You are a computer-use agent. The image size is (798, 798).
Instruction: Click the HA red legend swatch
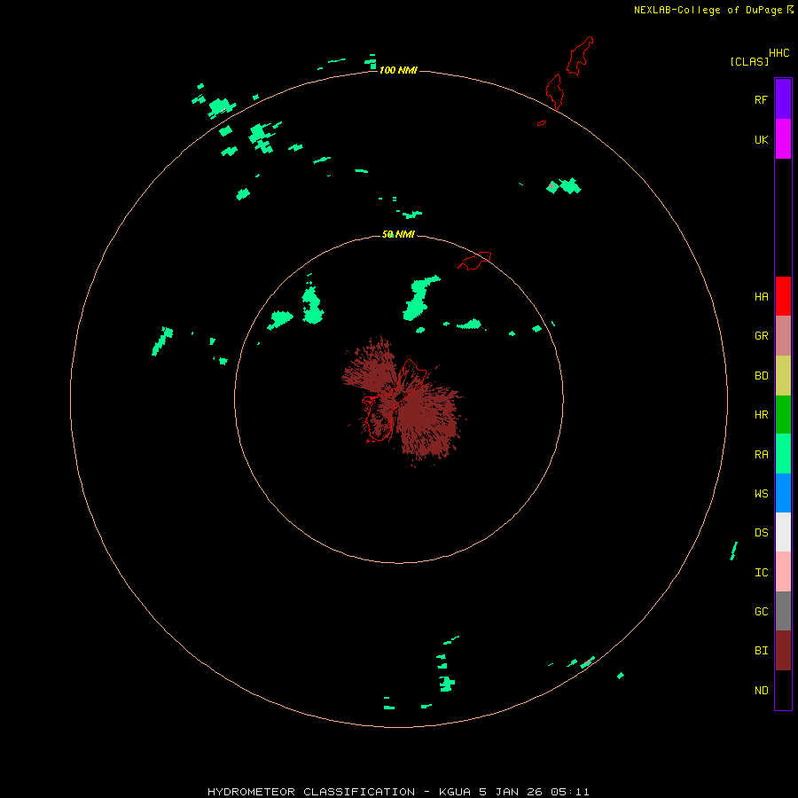783,296
